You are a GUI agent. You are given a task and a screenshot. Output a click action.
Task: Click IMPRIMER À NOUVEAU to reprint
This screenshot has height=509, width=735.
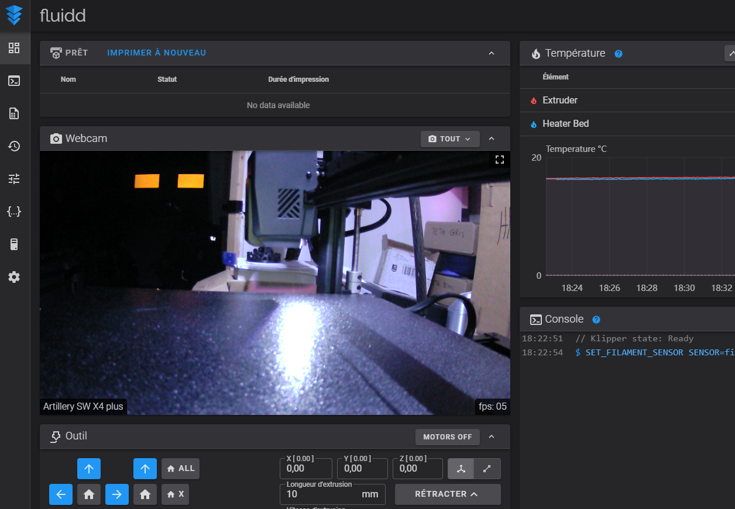(x=156, y=53)
